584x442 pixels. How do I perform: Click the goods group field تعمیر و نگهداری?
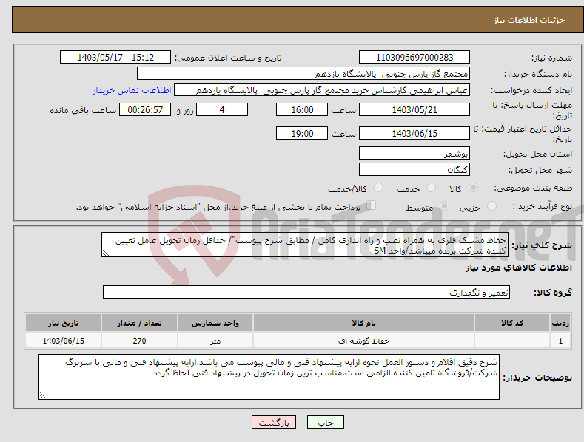tap(306, 292)
